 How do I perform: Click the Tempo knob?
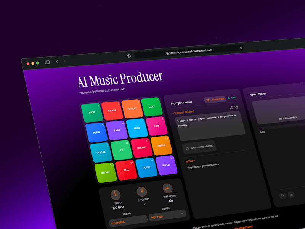[116, 195]
